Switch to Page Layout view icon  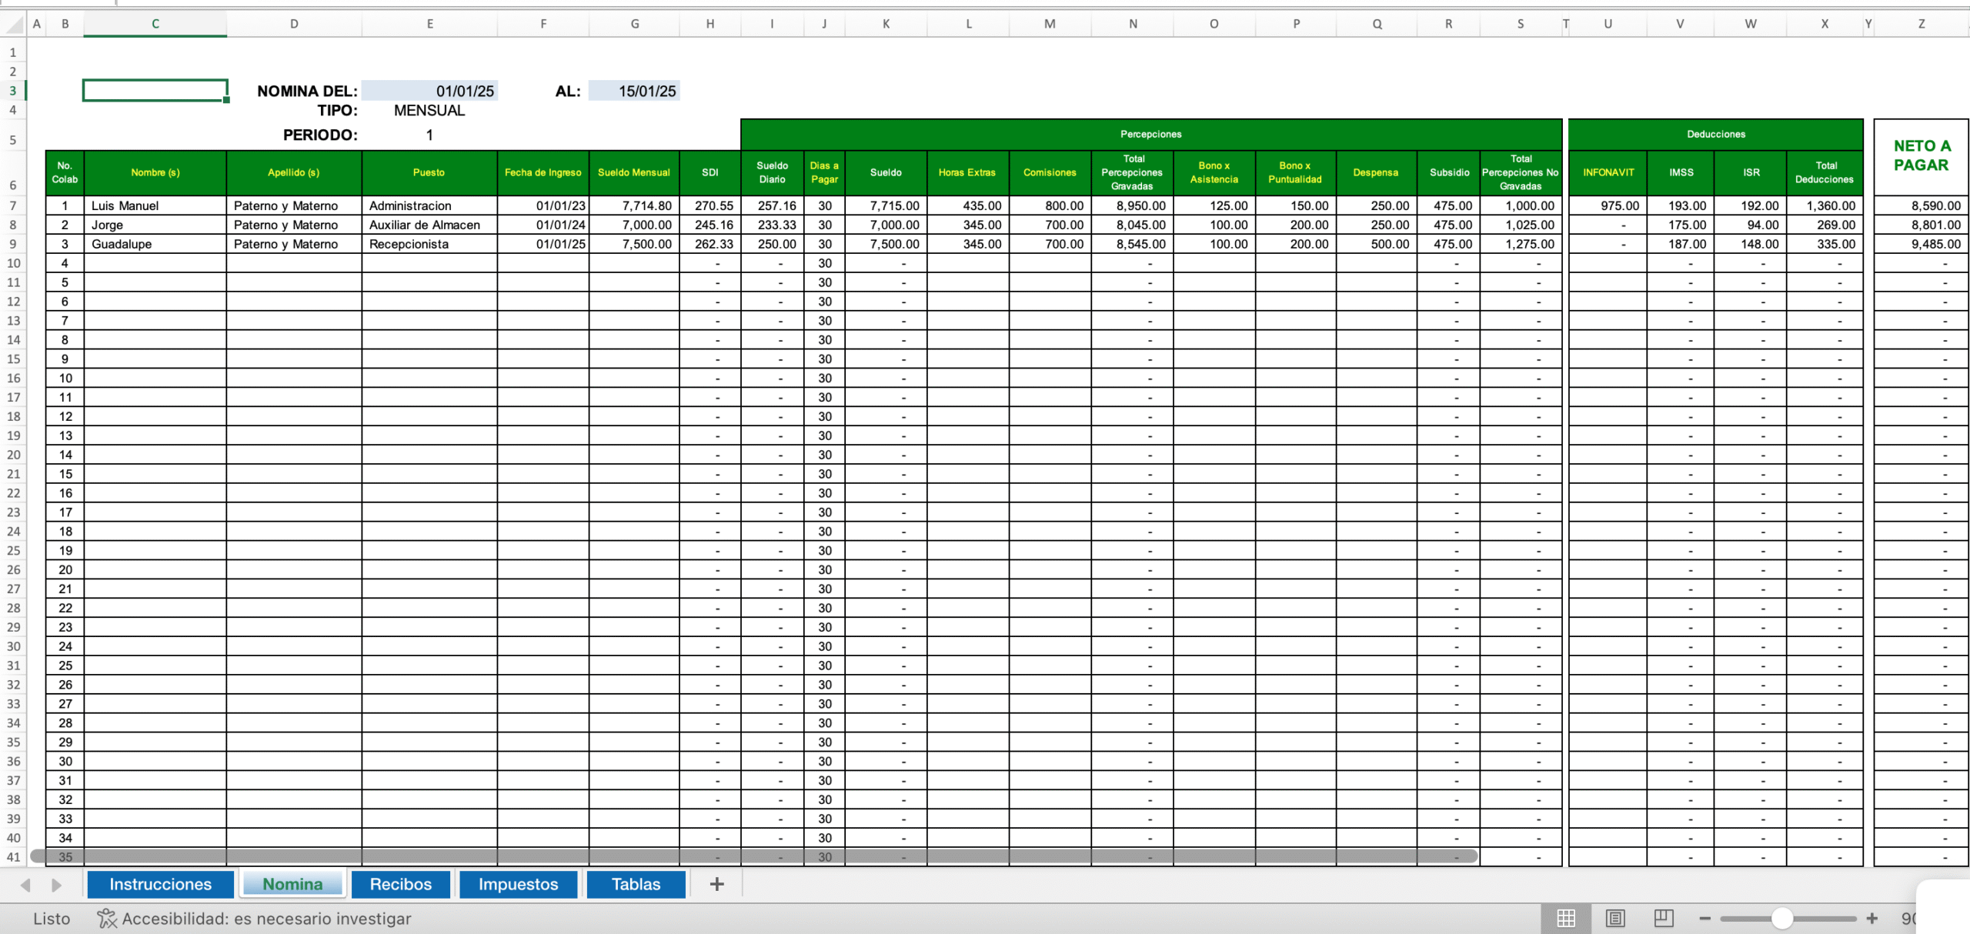point(1614,918)
